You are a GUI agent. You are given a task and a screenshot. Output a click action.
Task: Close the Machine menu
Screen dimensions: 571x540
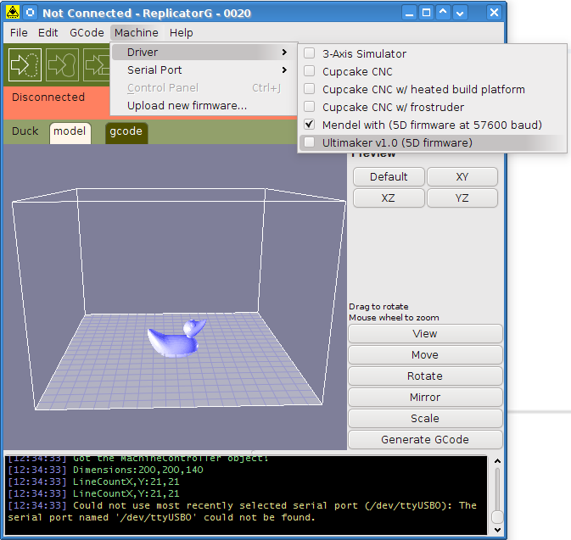[x=137, y=33]
